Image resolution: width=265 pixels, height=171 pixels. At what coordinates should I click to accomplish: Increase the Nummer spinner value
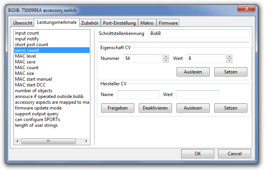(166, 56)
